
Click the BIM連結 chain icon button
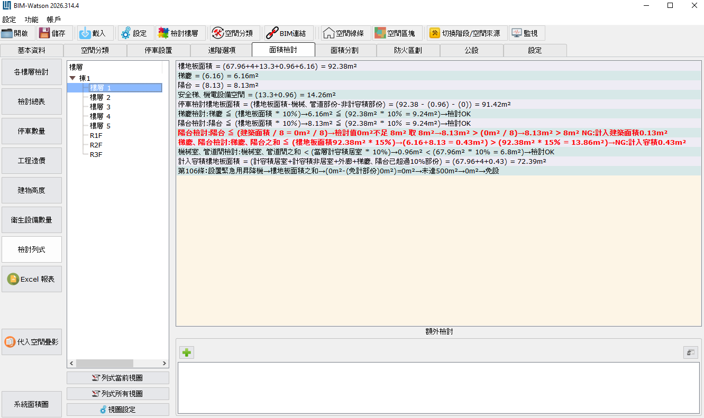[x=289, y=33]
